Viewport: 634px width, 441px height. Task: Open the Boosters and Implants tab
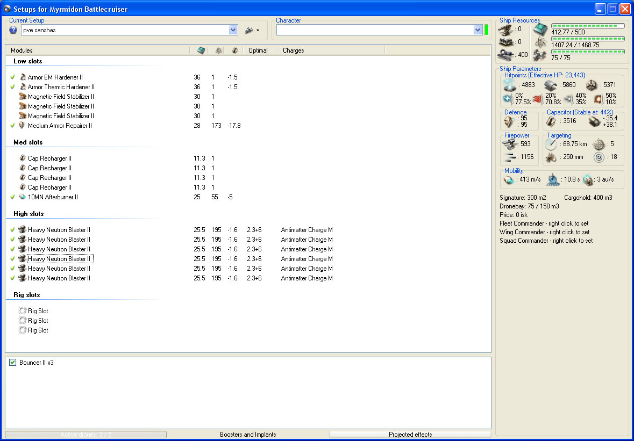click(x=248, y=435)
